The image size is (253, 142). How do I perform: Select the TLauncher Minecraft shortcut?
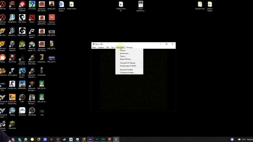[12, 125]
